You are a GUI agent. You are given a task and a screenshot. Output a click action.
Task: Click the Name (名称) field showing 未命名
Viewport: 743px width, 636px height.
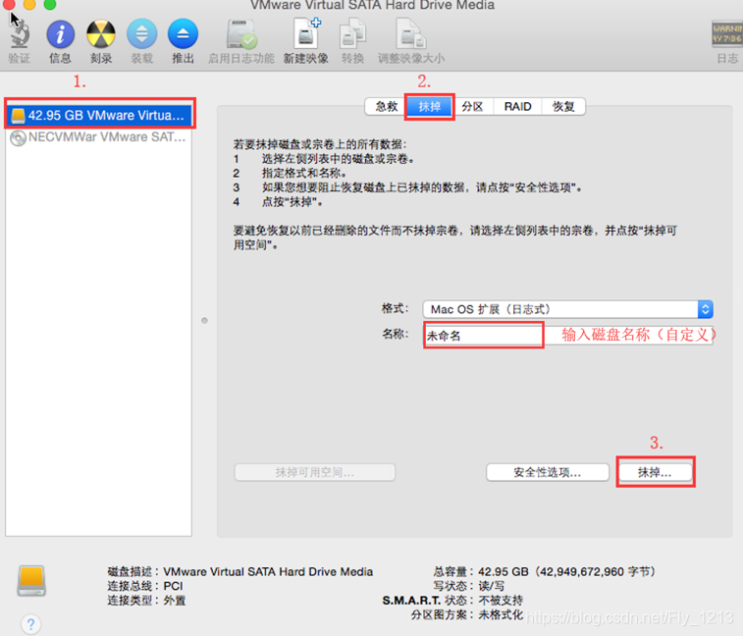tap(567, 336)
